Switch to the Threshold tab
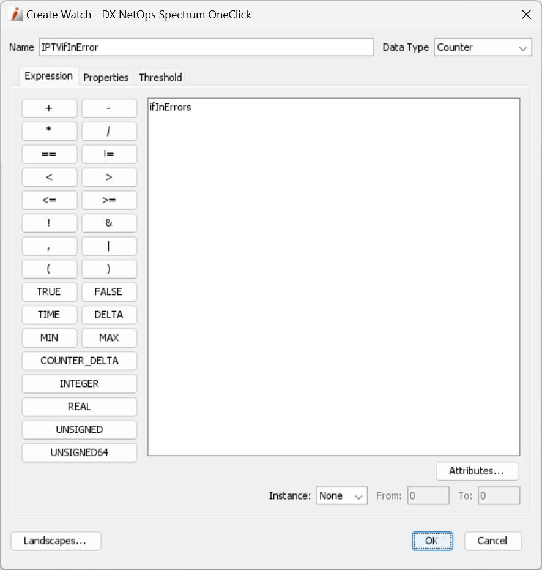 click(160, 77)
